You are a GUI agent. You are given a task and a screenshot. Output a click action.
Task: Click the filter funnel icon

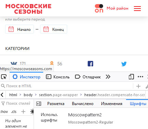[3, 104]
